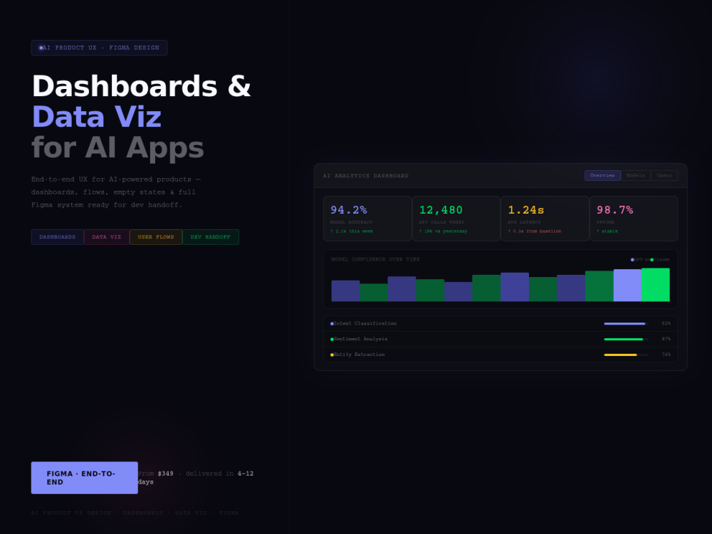712x534 pixels.
Task: Click the 'Dashboards &' headline text
Action: point(141,86)
